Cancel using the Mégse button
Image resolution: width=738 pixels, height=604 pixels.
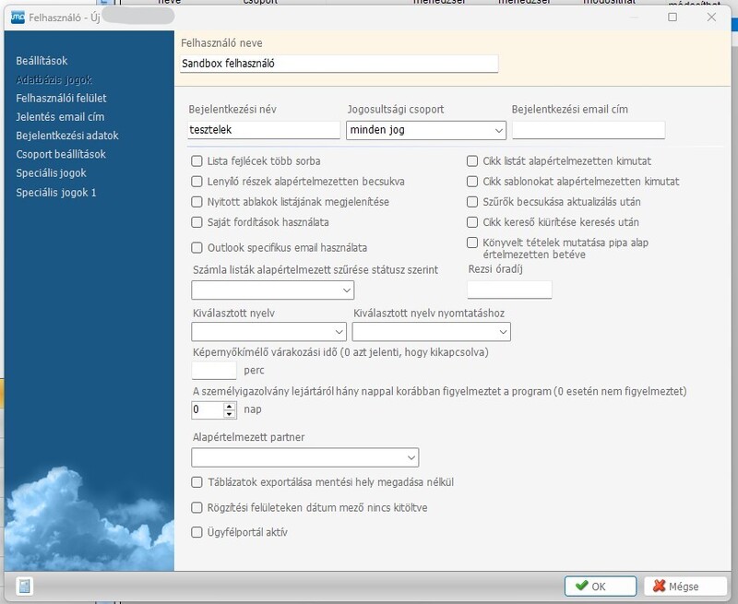pyautogui.click(x=683, y=586)
